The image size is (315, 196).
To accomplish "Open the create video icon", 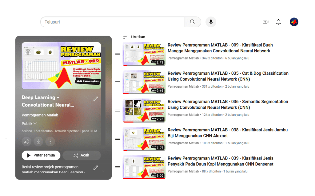I will [265, 22].
